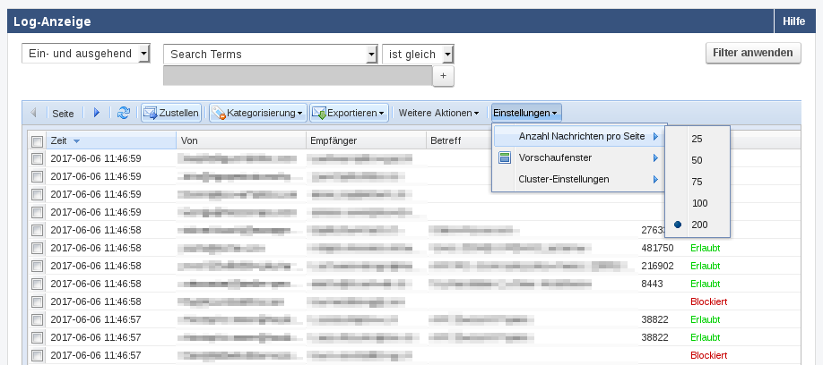This screenshot has height=365, width=823.
Task: Click the plus icon to add filter
Action: [x=444, y=77]
